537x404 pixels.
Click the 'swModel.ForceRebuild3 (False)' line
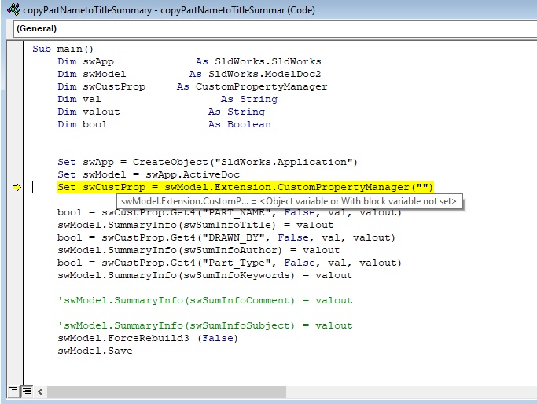(x=148, y=338)
